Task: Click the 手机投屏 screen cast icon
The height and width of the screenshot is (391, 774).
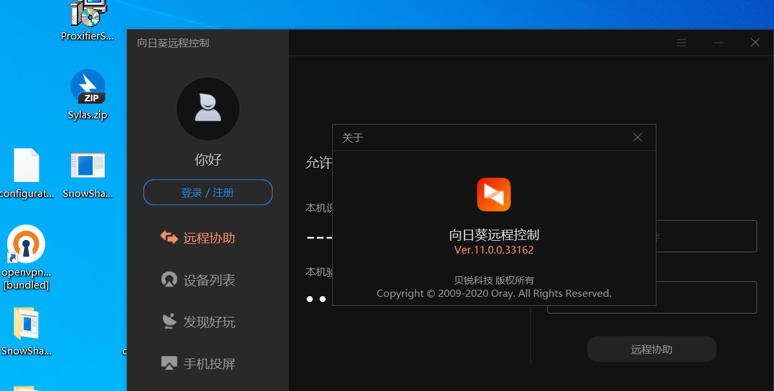Action: click(x=169, y=363)
